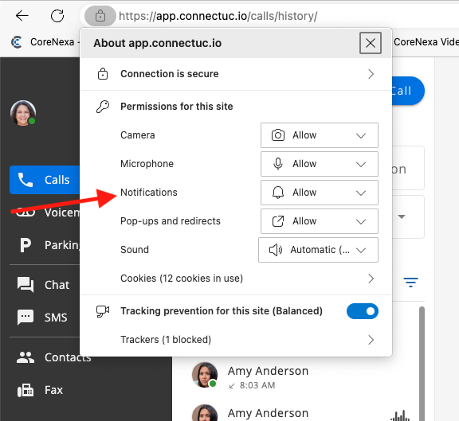
Task: Click the user profile avatar in the sidebar
Action: [x=23, y=113]
